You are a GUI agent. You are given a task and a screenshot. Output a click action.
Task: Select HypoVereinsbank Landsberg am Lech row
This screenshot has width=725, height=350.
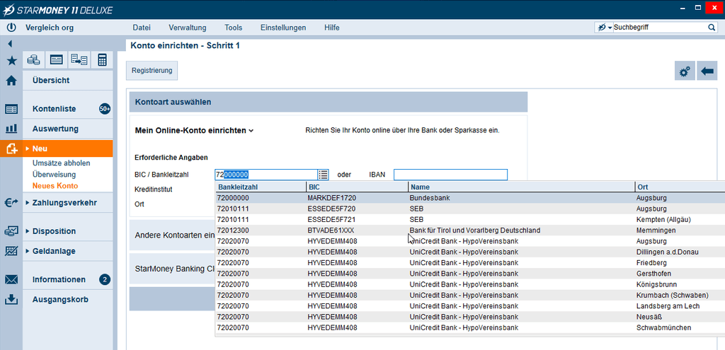[x=470, y=306]
